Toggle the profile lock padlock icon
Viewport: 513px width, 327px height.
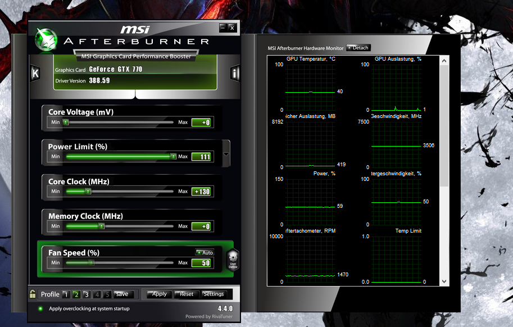[33, 294]
